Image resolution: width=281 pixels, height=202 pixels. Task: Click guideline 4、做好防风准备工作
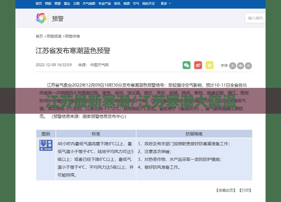point(159,167)
